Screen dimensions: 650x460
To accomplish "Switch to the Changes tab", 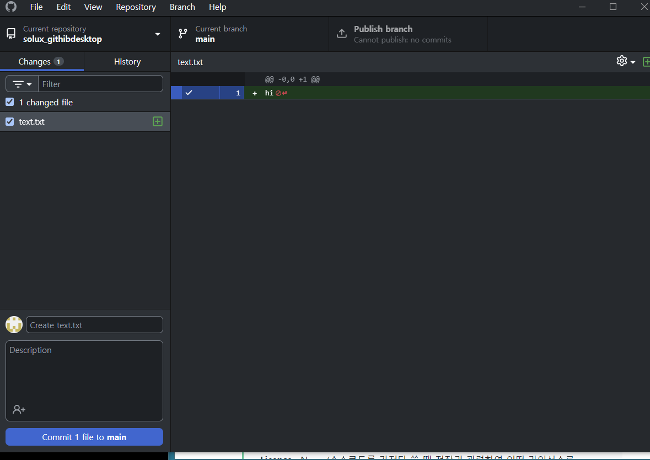I will [42, 61].
